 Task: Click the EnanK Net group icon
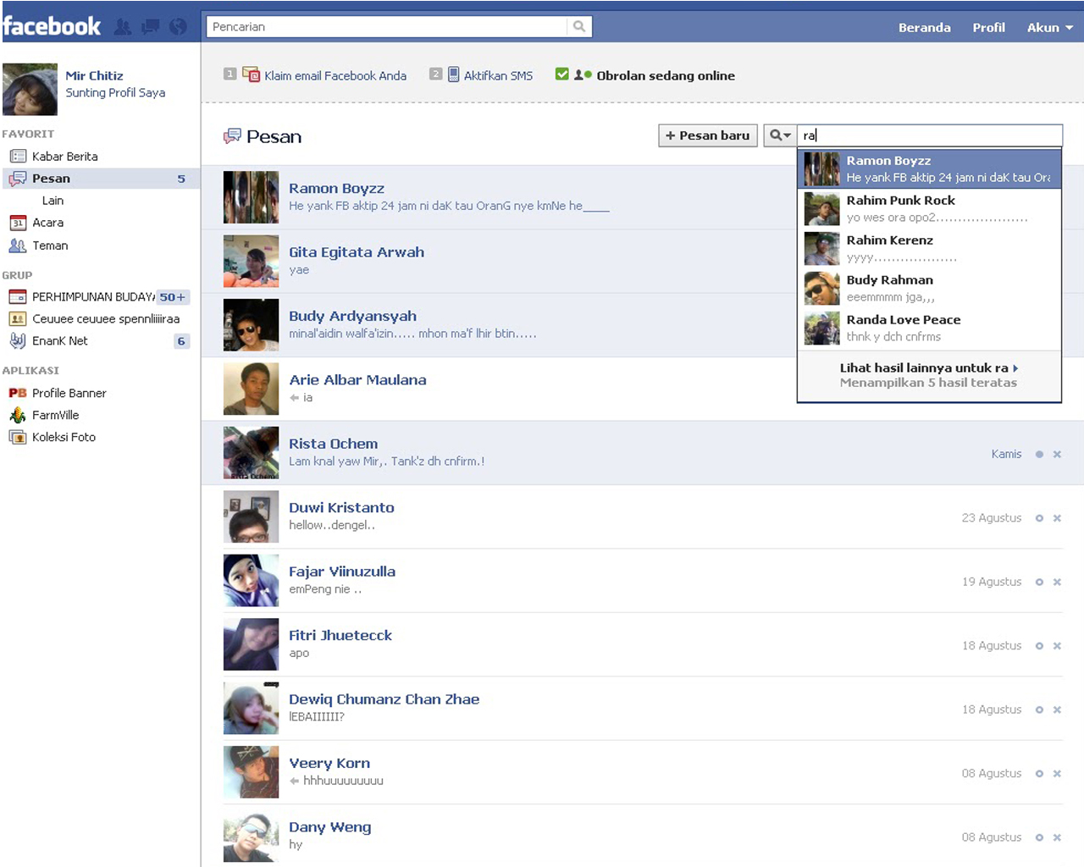(18, 341)
